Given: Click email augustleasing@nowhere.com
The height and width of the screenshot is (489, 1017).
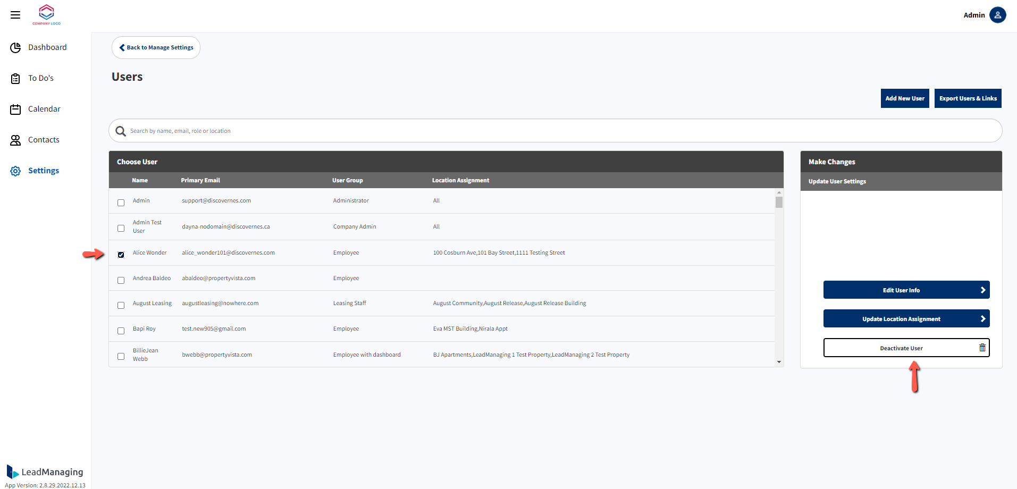Looking at the screenshot, I should coord(220,303).
